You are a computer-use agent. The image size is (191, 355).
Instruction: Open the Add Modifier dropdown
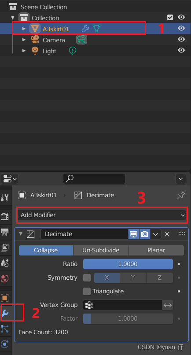(101, 215)
